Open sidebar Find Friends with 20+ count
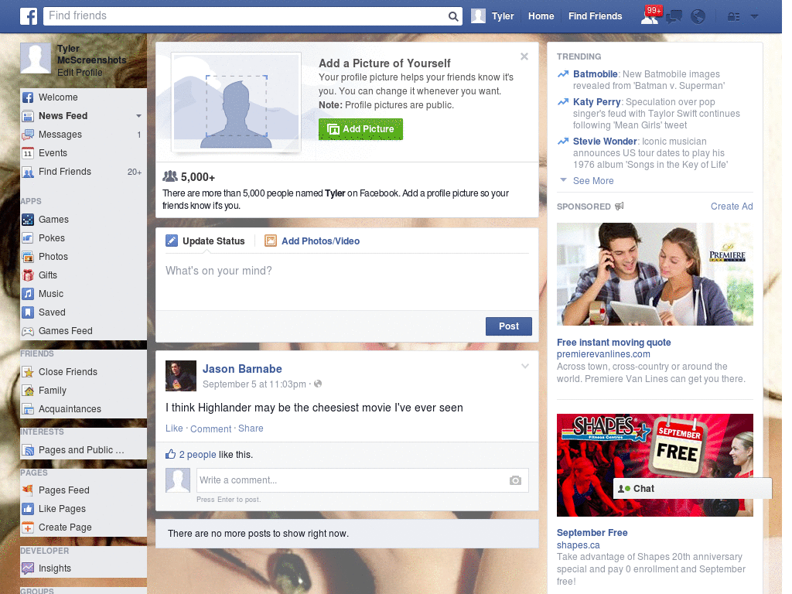The height and width of the screenshot is (594, 792). pos(84,172)
